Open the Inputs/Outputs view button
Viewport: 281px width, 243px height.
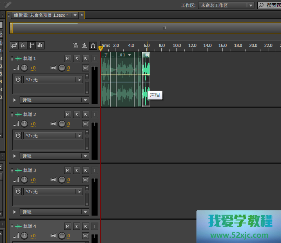(x=14, y=45)
